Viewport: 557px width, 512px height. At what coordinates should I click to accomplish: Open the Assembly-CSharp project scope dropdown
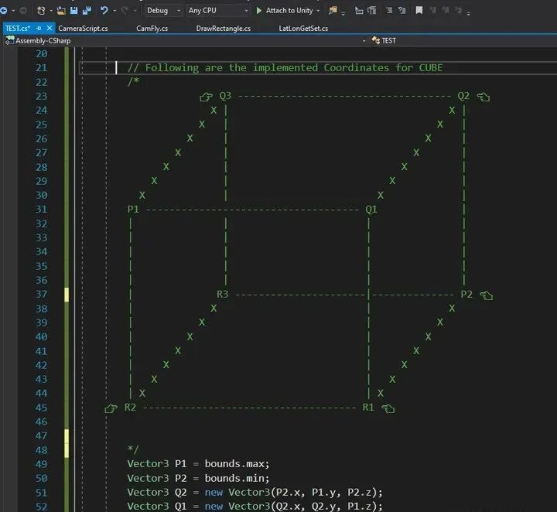[364, 41]
